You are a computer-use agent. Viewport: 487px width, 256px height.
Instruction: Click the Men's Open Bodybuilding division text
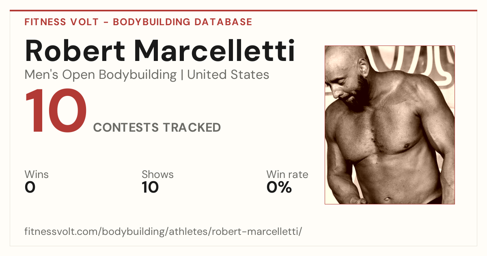101,75
